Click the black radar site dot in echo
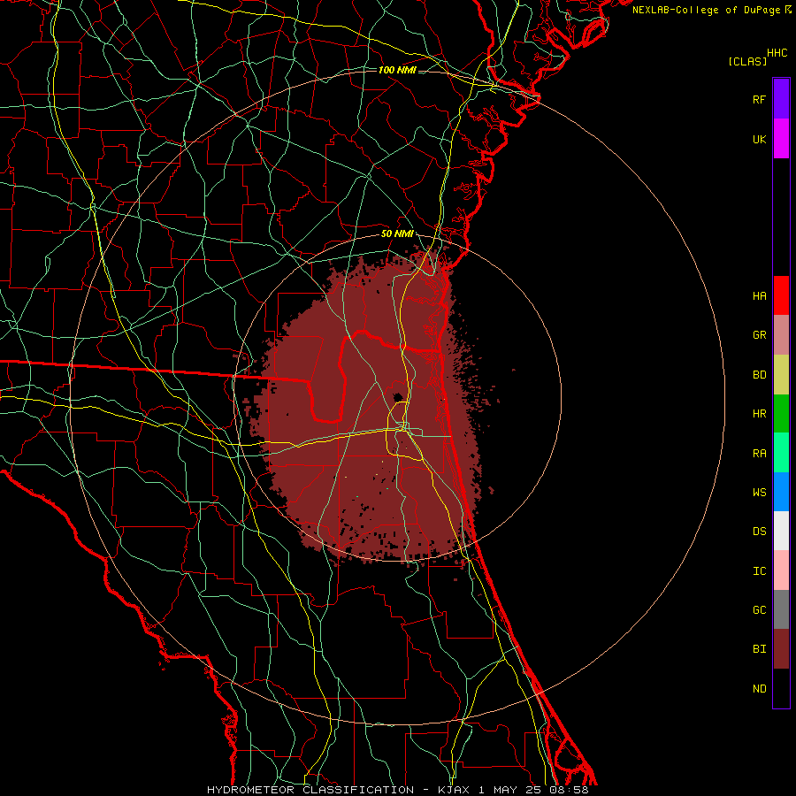Viewport: 796px width, 796px height. (x=398, y=396)
